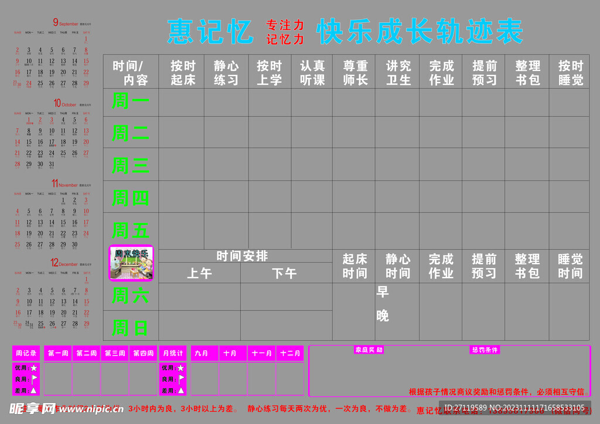Click the 周六 row label
This screenshot has height=424, width=600.
[x=131, y=296]
